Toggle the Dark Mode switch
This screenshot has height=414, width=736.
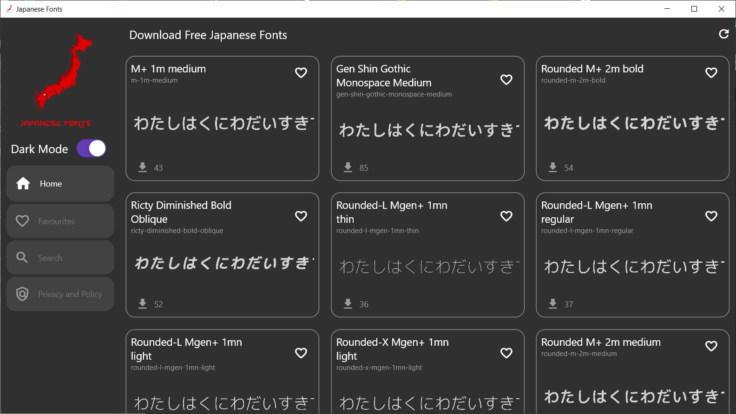92,149
